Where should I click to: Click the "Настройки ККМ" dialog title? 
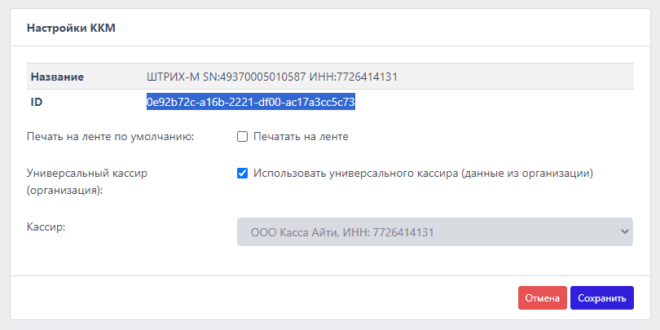tap(72, 28)
